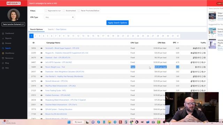The height and width of the screenshot is (125, 223).
Task: Go to results page 32
Action: click(x=178, y=36)
